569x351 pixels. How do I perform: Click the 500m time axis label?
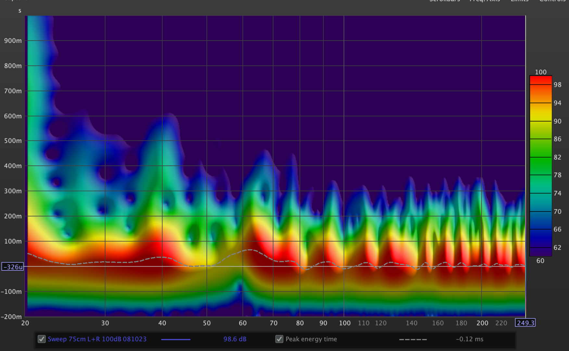tap(13, 141)
